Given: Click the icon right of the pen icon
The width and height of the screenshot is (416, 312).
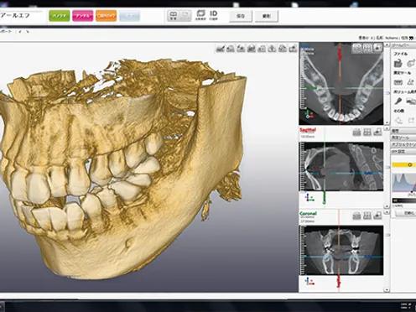Looking at the screenshot, I should click(411, 101).
